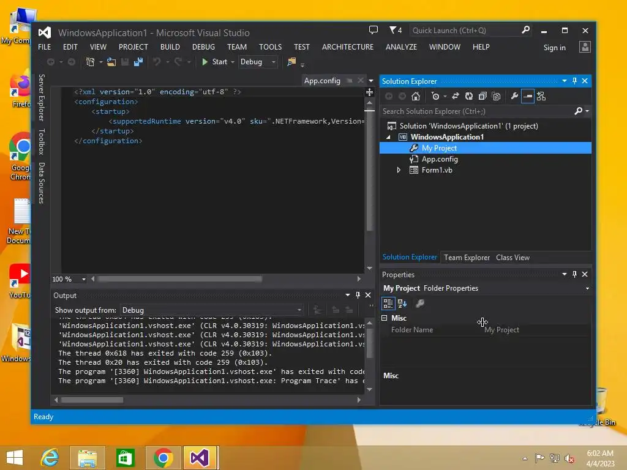The width and height of the screenshot is (627, 470).
Task: Open the Solution Explorer search options dropdown
Action: (x=587, y=111)
